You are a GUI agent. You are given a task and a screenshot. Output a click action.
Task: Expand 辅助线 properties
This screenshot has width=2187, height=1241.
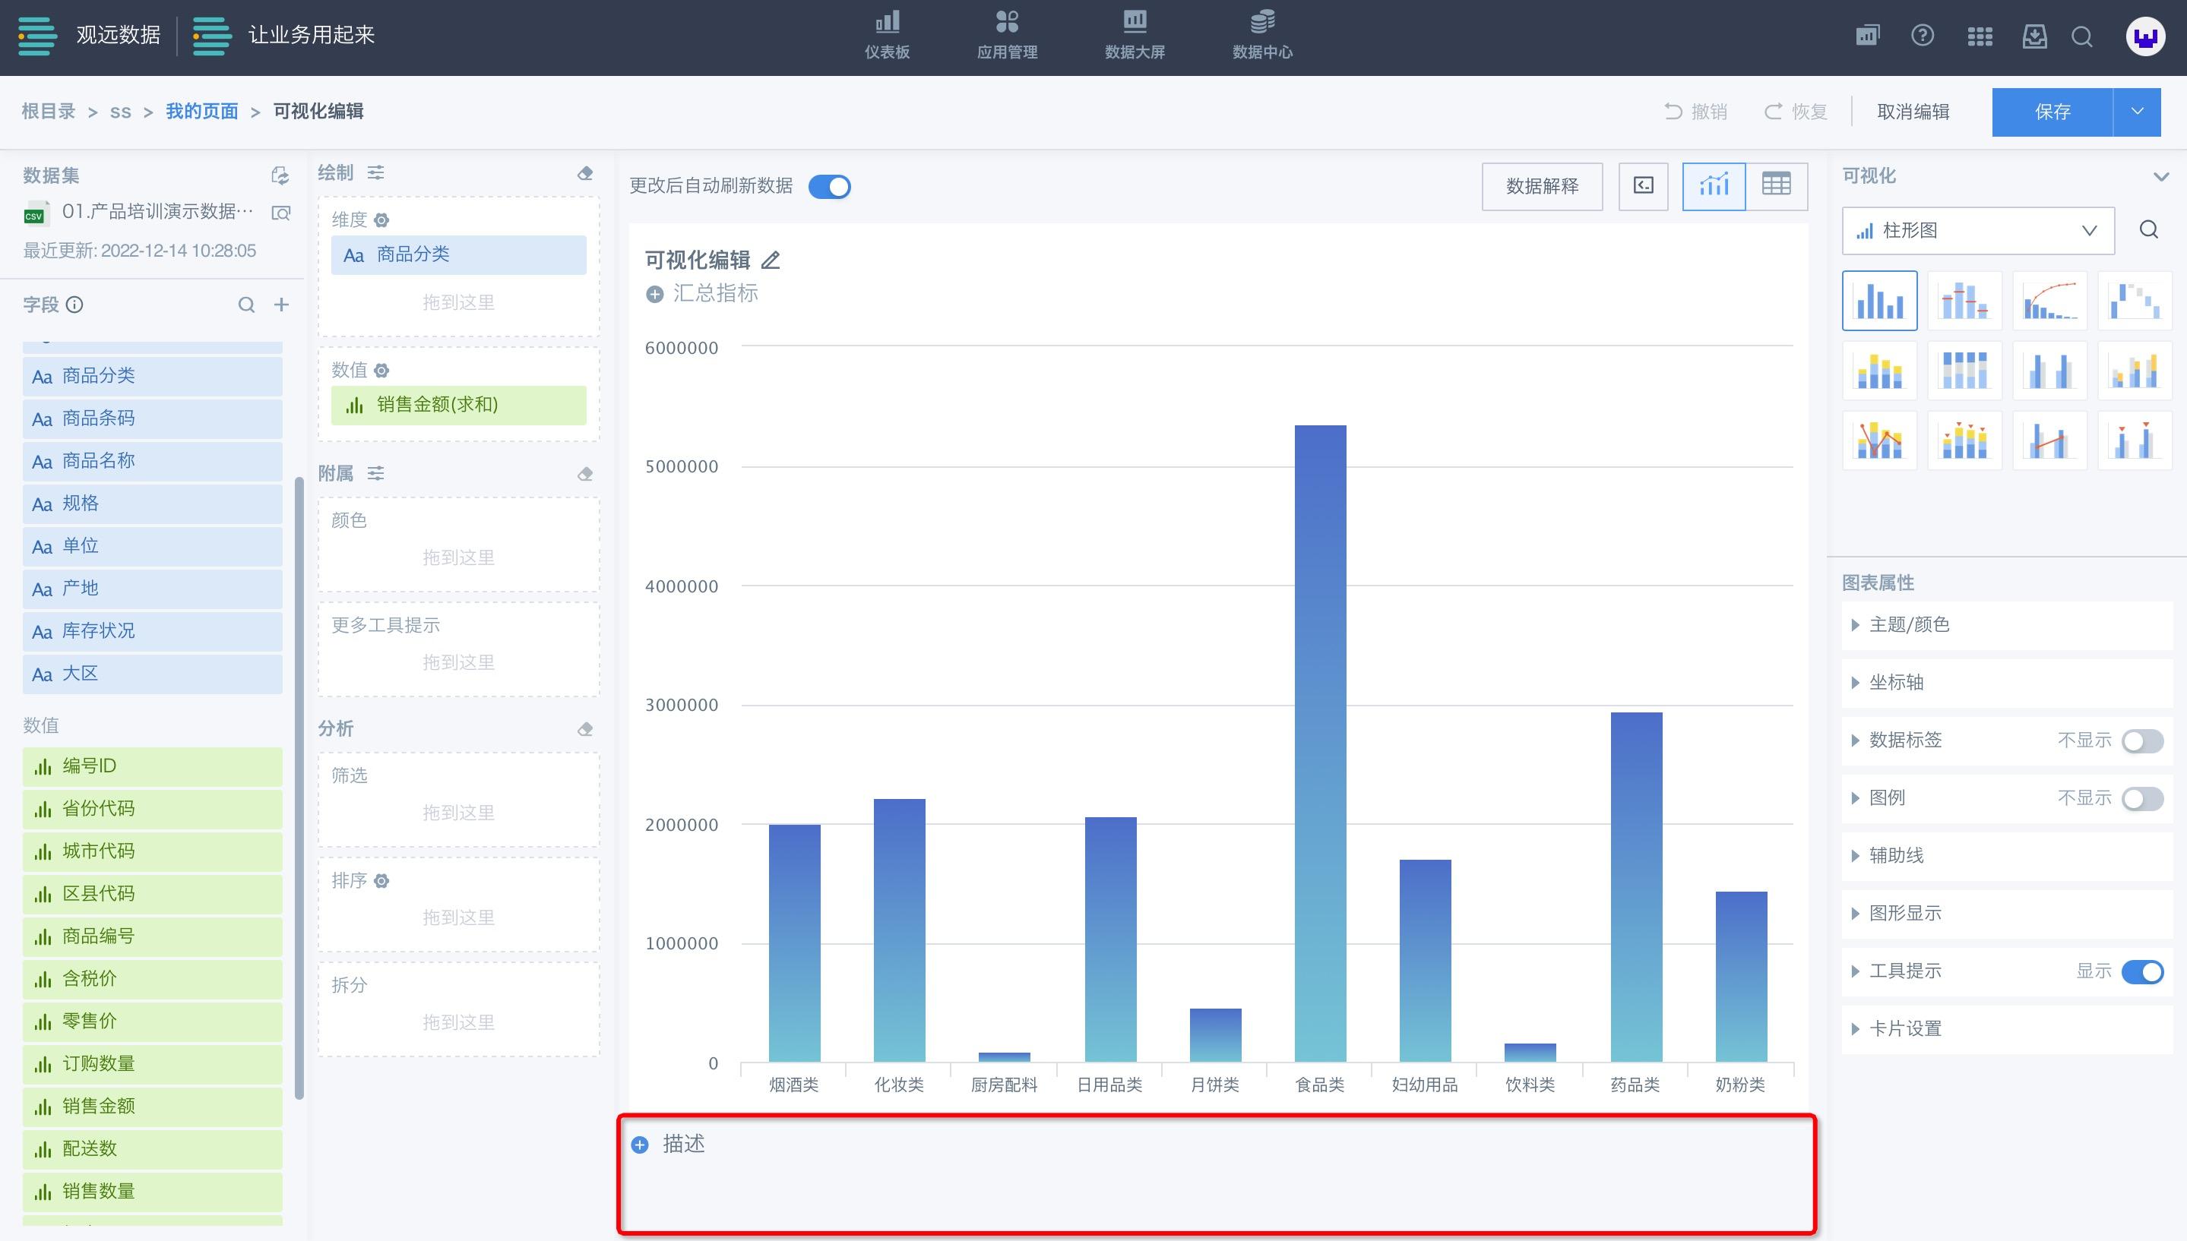click(2007, 856)
